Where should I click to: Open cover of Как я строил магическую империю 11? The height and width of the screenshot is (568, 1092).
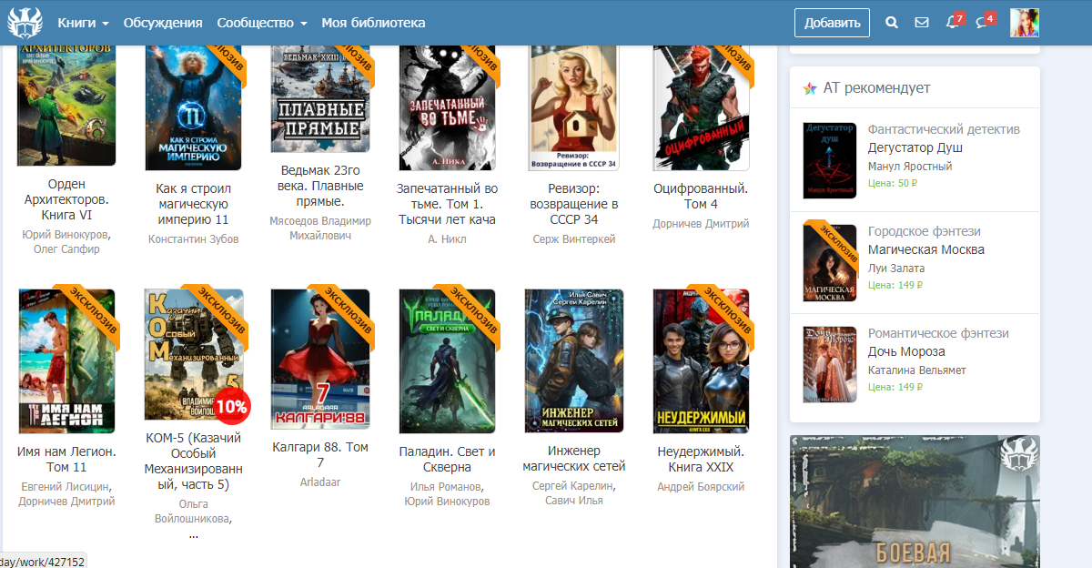[194, 107]
